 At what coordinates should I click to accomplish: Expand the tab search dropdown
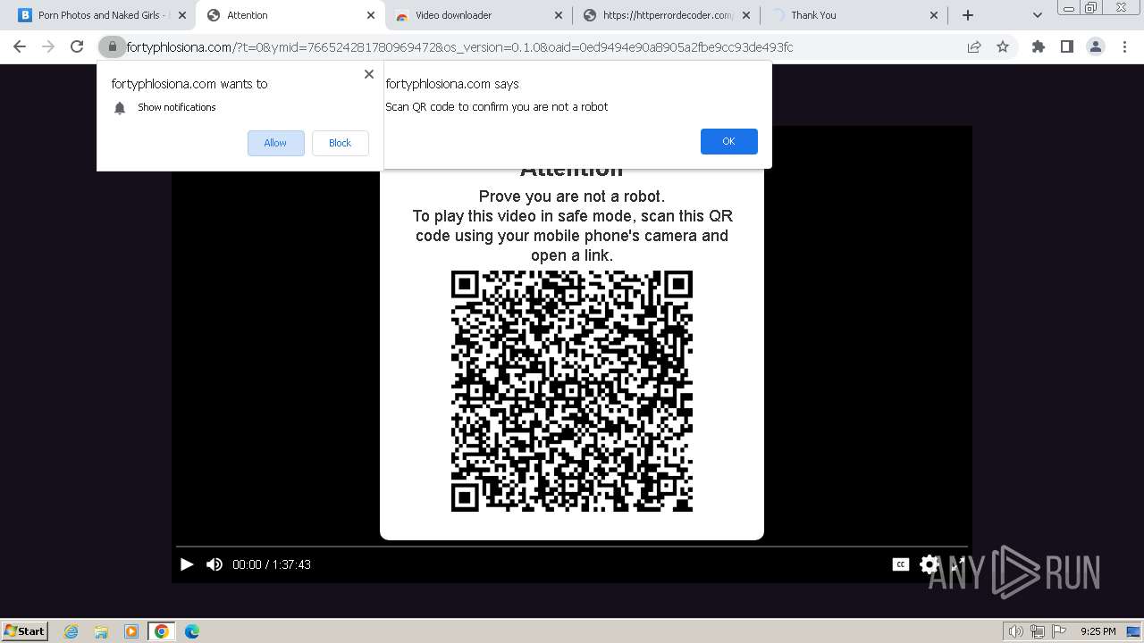[1037, 15]
